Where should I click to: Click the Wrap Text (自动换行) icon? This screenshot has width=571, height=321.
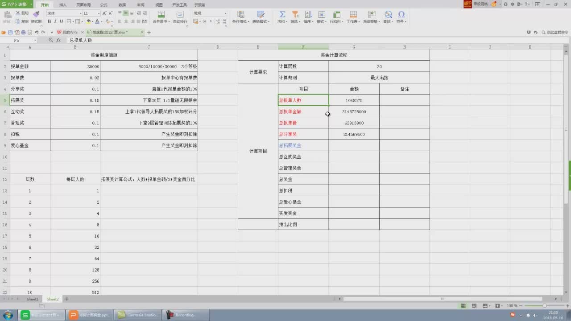tap(180, 14)
